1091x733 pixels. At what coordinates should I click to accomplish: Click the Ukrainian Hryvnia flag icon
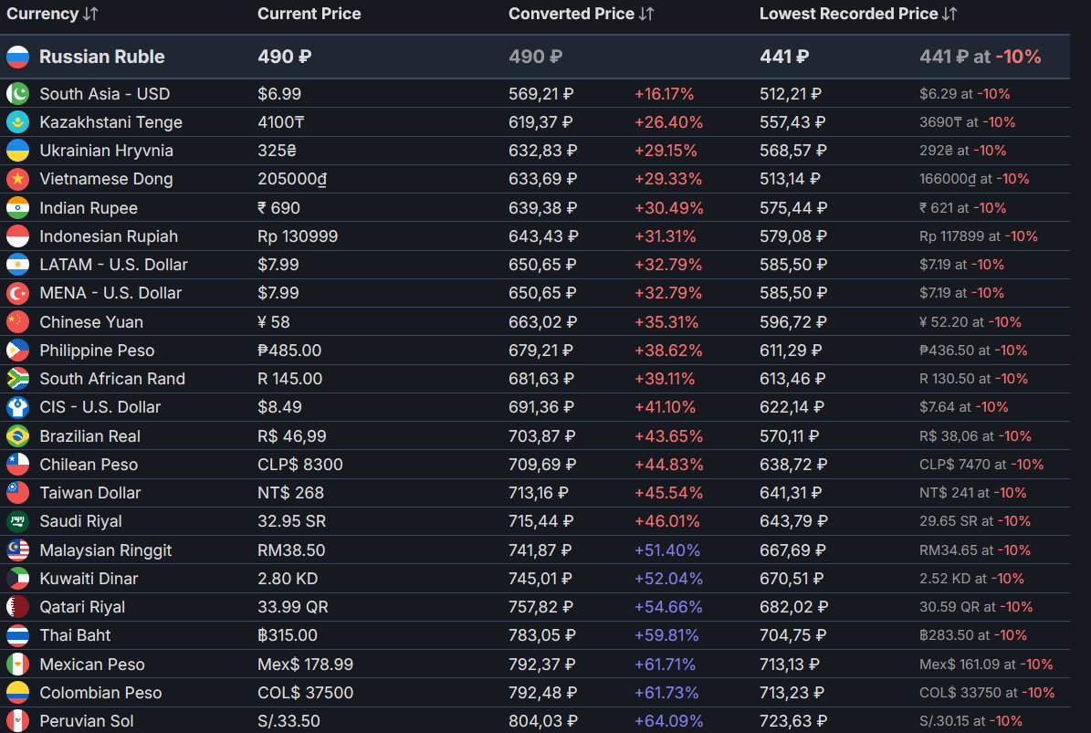(x=17, y=151)
